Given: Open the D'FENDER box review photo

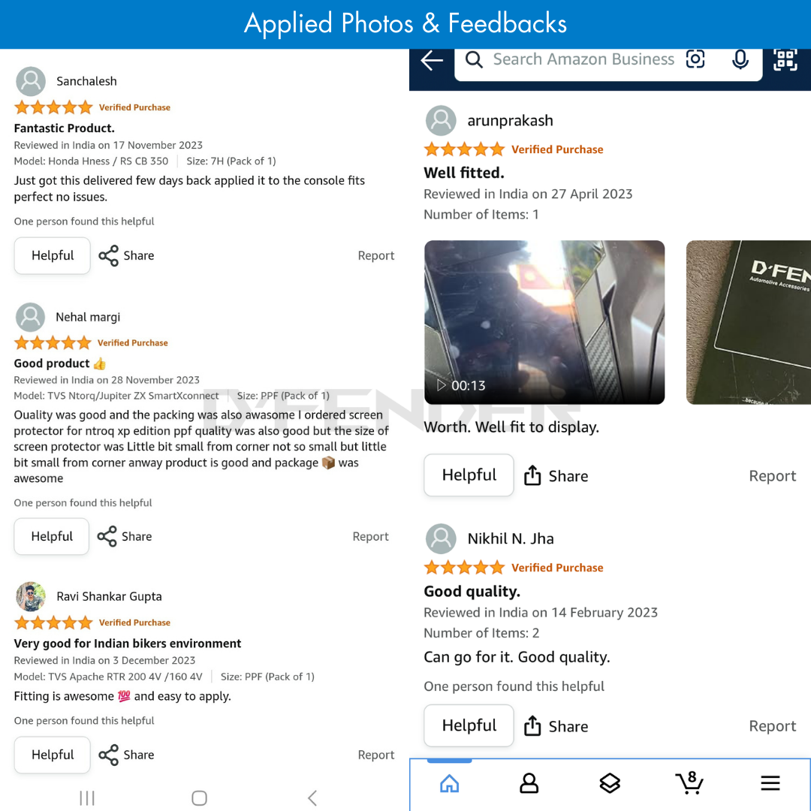Looking at the screenshot, I should (748, 322).
